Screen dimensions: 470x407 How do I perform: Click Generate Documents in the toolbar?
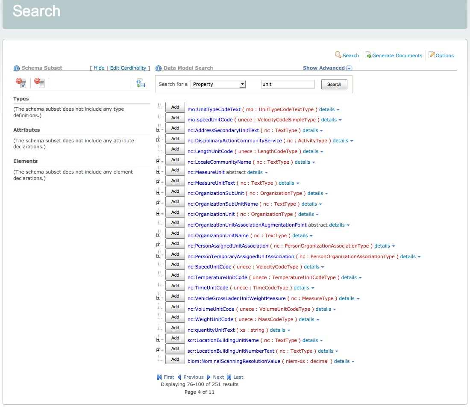(x=394, y=56)
